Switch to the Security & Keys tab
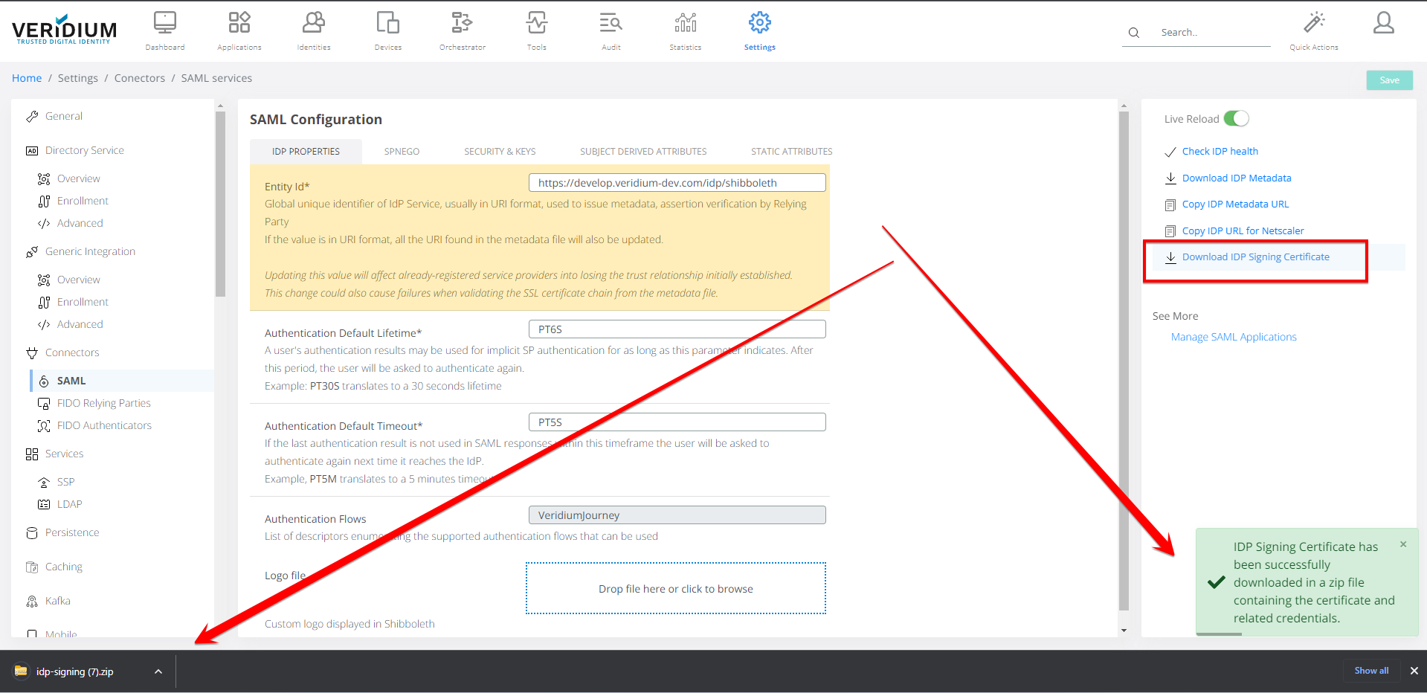Viewport: 1427px width, 693px height. coord(500,152)
